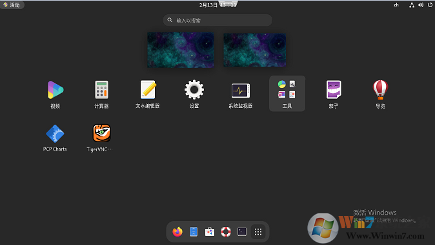435x245 pixels.
Task: Open the Files manager in dock
Action: 194,231
